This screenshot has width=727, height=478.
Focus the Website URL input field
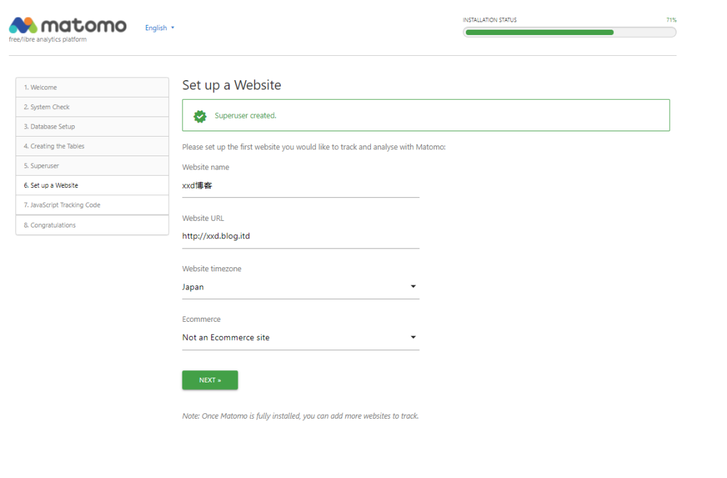point(300,236)
